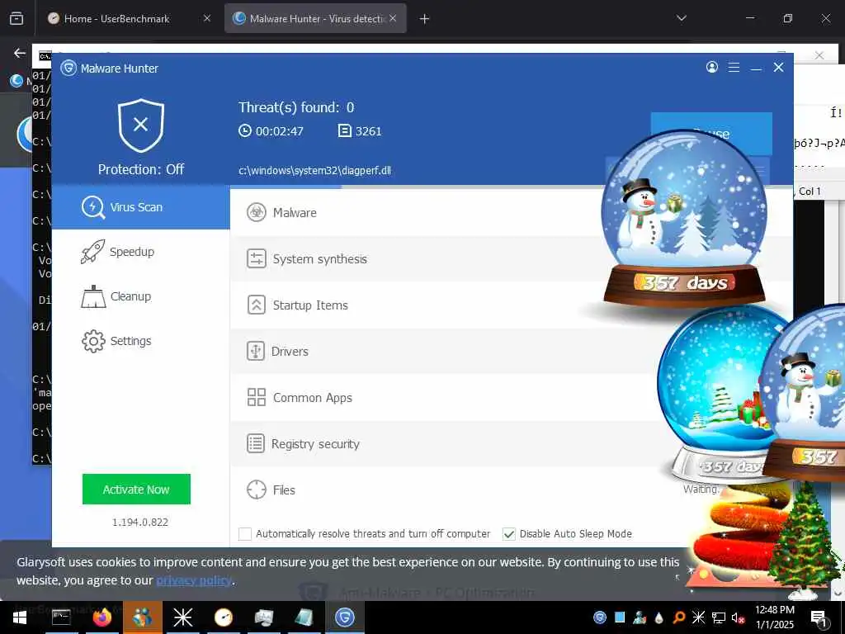Click the Files crosshair icon
The height and width of the screenshot is (634, 845).
(x=256, y=490)
